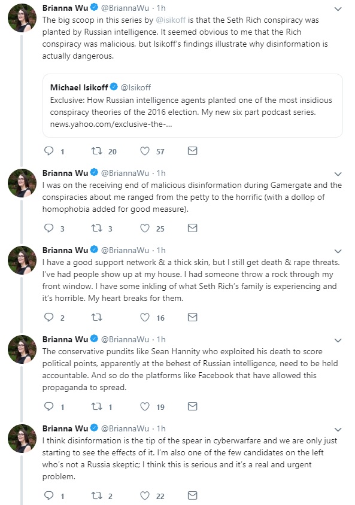Open the quoted Michael Isikoff tweet card
Viewport: 355px width, 505px height.
point(193,106)
